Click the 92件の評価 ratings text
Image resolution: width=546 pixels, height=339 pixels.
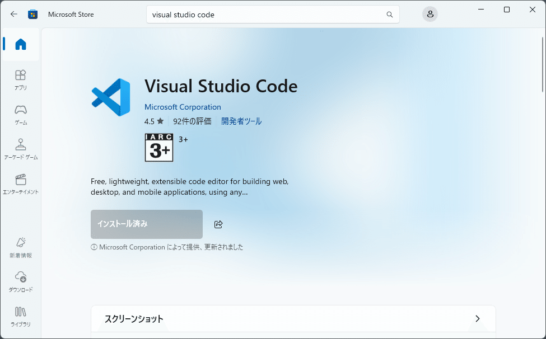tap(192, 121)
